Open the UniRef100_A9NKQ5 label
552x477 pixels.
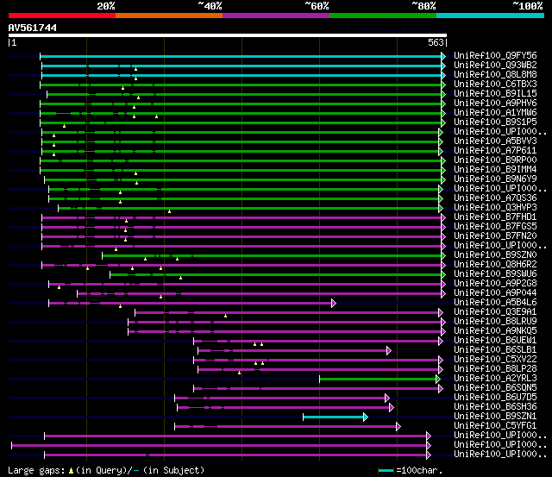point(495,331)
